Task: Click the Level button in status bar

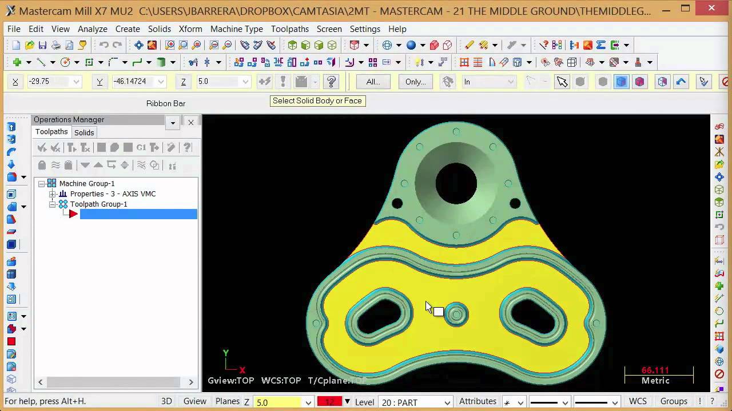Action: 364,402
